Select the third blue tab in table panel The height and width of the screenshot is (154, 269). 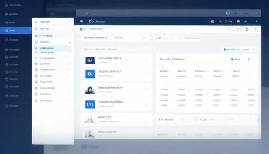pos(200,71)
